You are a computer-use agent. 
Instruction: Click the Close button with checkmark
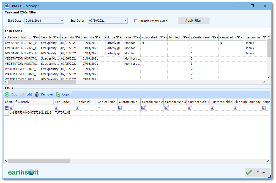click(257, 172)
